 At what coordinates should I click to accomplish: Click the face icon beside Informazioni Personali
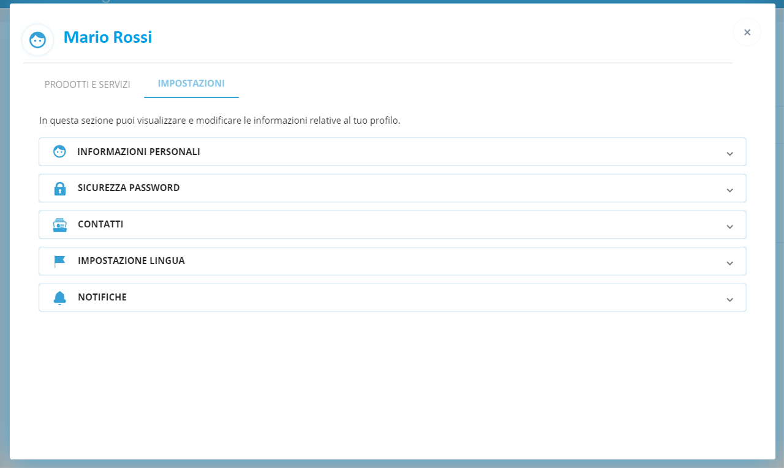[59, 152]
